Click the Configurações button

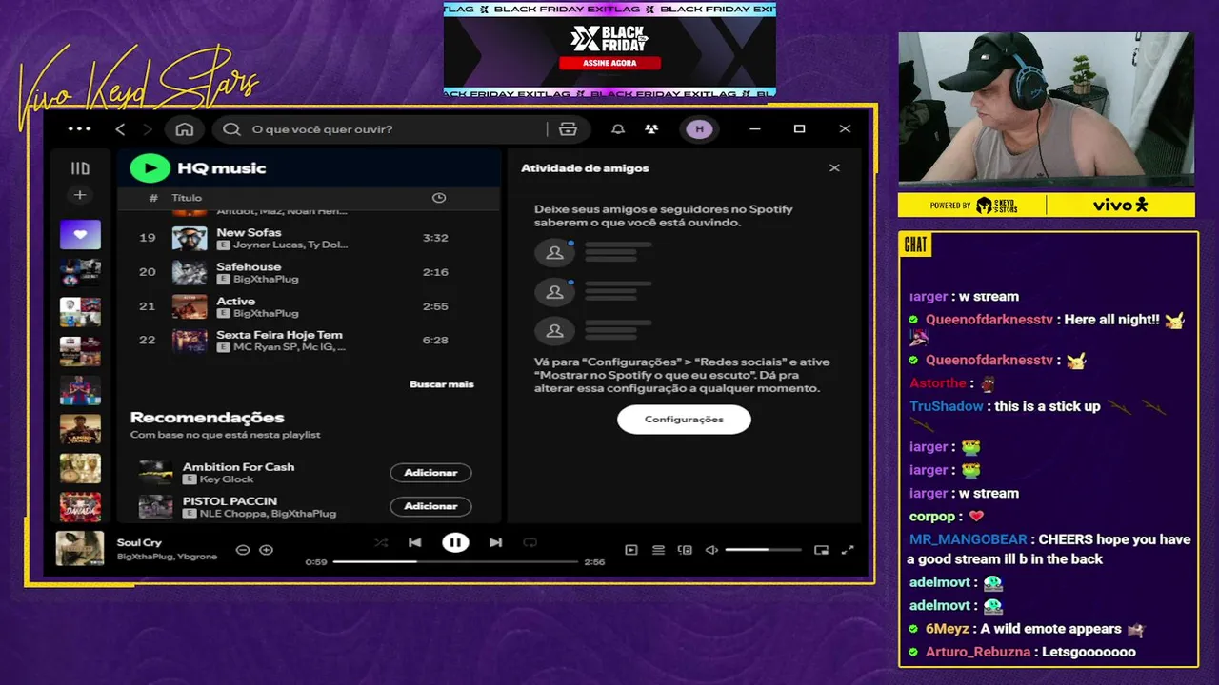[x=684, y=420]
